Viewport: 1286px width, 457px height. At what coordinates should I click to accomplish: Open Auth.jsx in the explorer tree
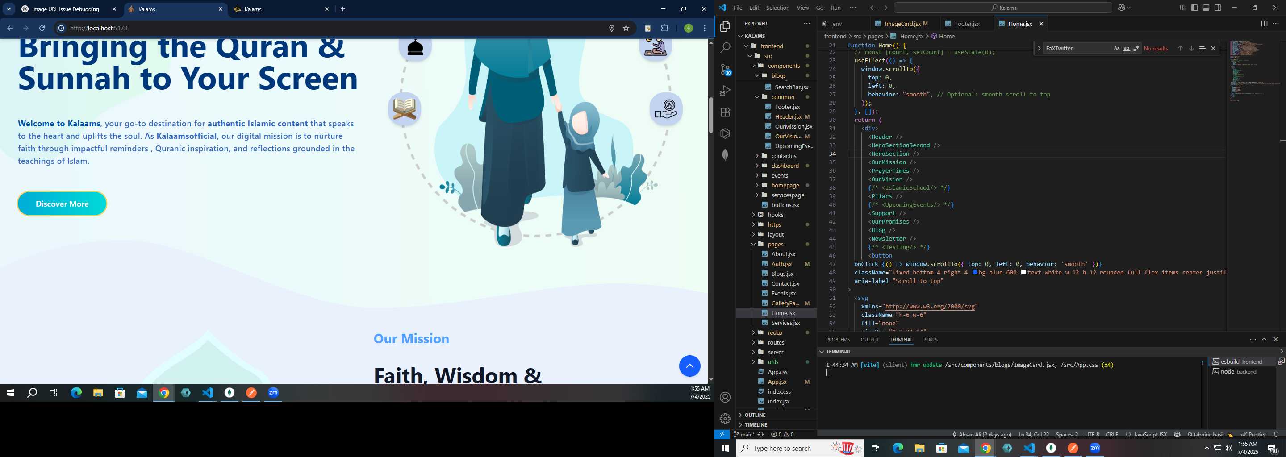coord(781,264)
